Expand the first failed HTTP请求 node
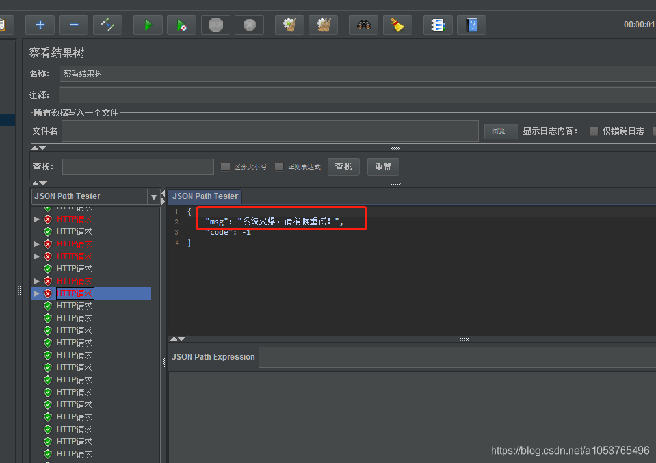 click(38, 220)
